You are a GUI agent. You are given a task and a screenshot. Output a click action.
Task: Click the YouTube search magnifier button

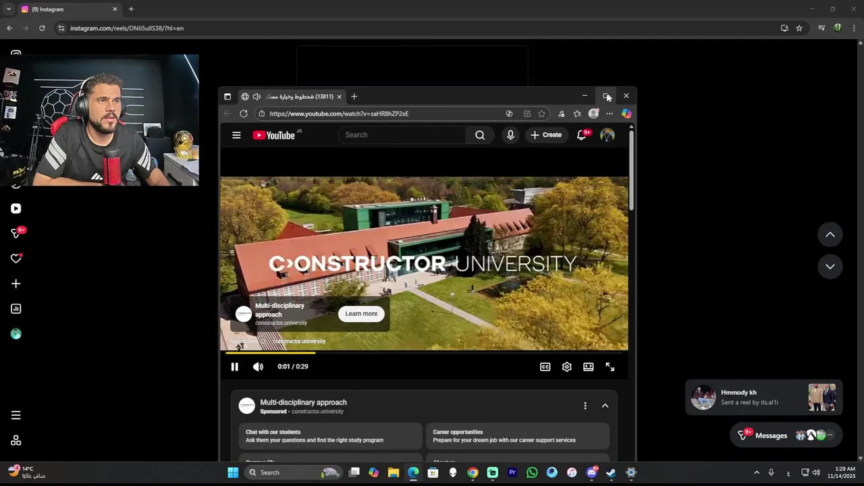click(480, 135)
